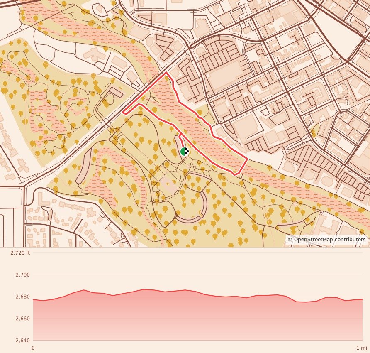370x353 pixels.
Task: Open the OpenStreetMap contributors attribution link
Action: (x=326, y=240)
